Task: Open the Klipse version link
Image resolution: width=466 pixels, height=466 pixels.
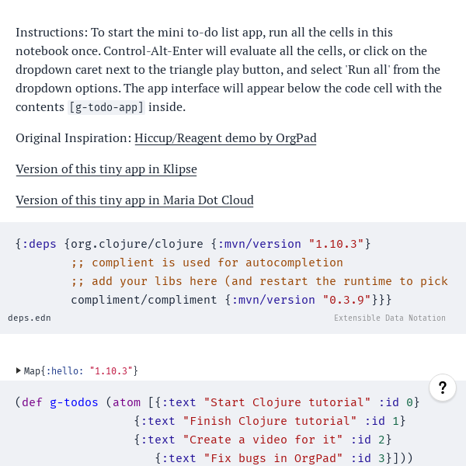Action: pyautogui.click(x=106, y=169)
